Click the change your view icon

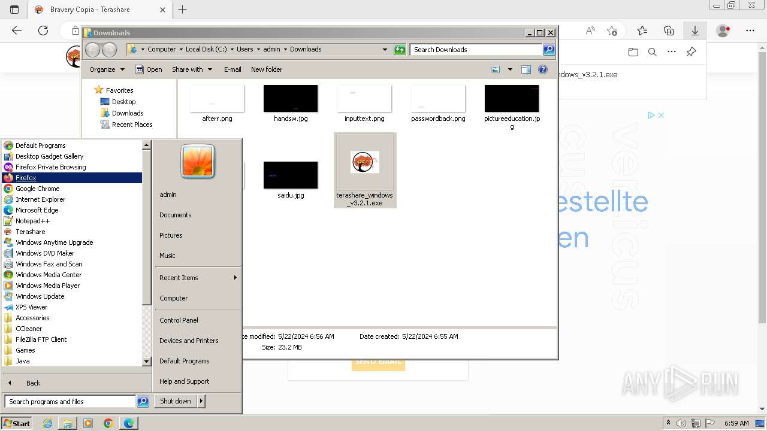tap(496, 69)
